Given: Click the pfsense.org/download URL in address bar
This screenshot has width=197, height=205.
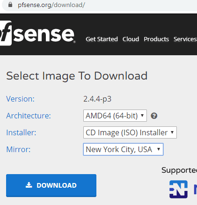Looking at the screenshot, I should pyautogui.click(x=51, y=5).
